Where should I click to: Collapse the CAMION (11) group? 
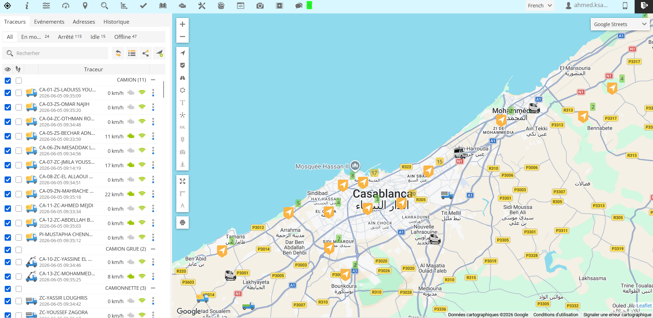point(153,80)
